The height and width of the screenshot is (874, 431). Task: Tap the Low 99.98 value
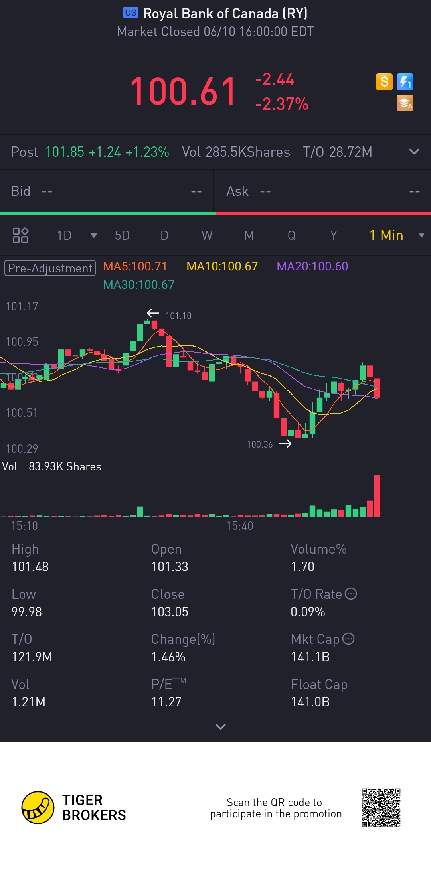tap(27, 612)
